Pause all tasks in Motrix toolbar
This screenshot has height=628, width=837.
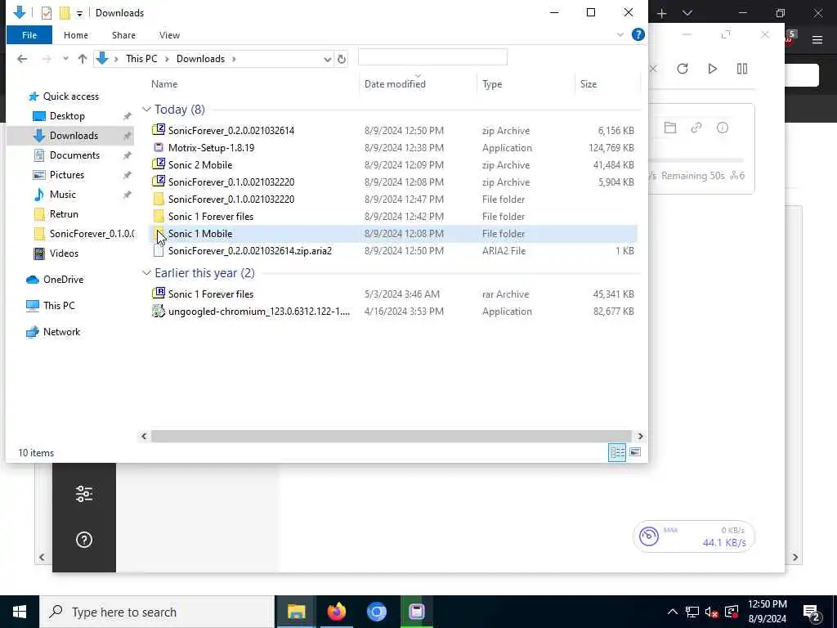point(742,69)
